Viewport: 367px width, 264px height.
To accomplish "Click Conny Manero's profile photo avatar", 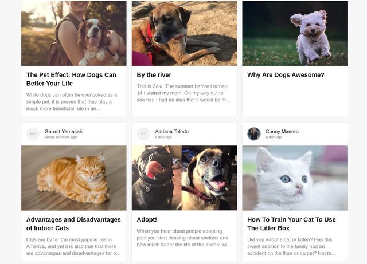I will pyautogui.click(x=254, y=134).
